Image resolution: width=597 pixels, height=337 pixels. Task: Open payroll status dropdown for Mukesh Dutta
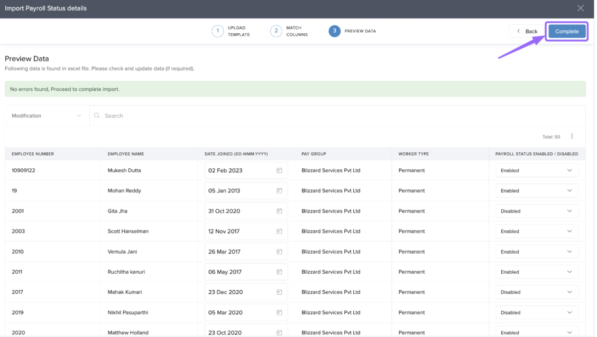click(536, 170)
